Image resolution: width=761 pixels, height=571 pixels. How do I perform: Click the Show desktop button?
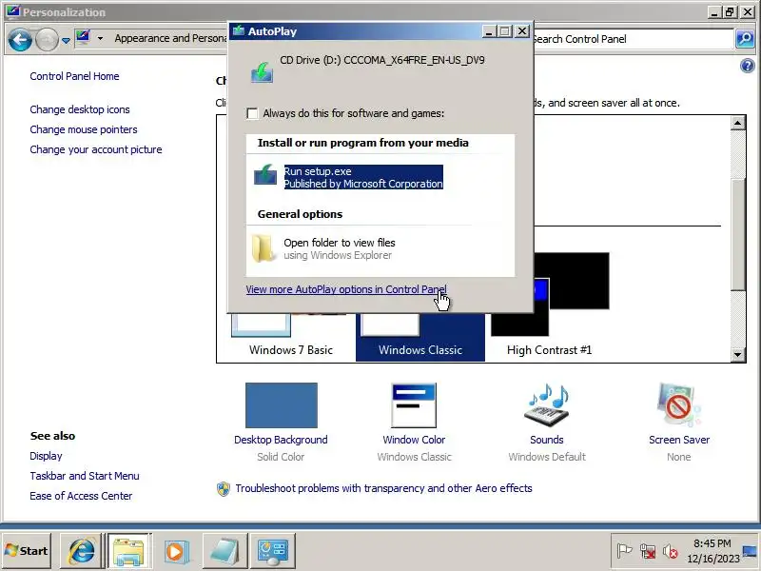751,551
